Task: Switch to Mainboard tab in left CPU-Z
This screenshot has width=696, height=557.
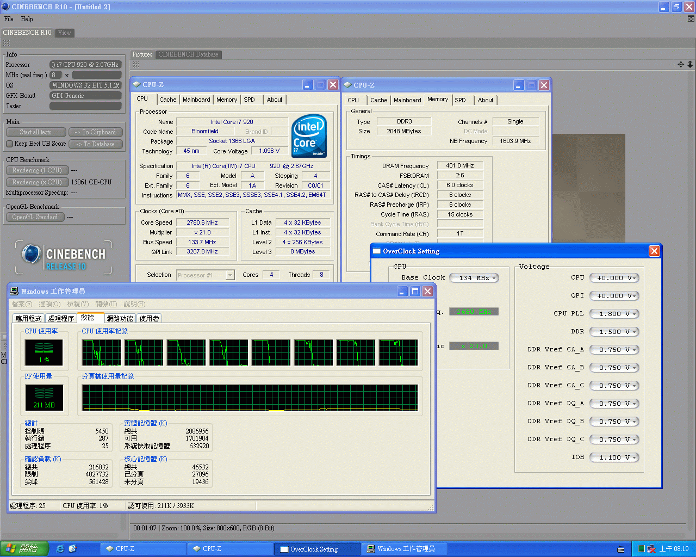Action: [196, 100]
